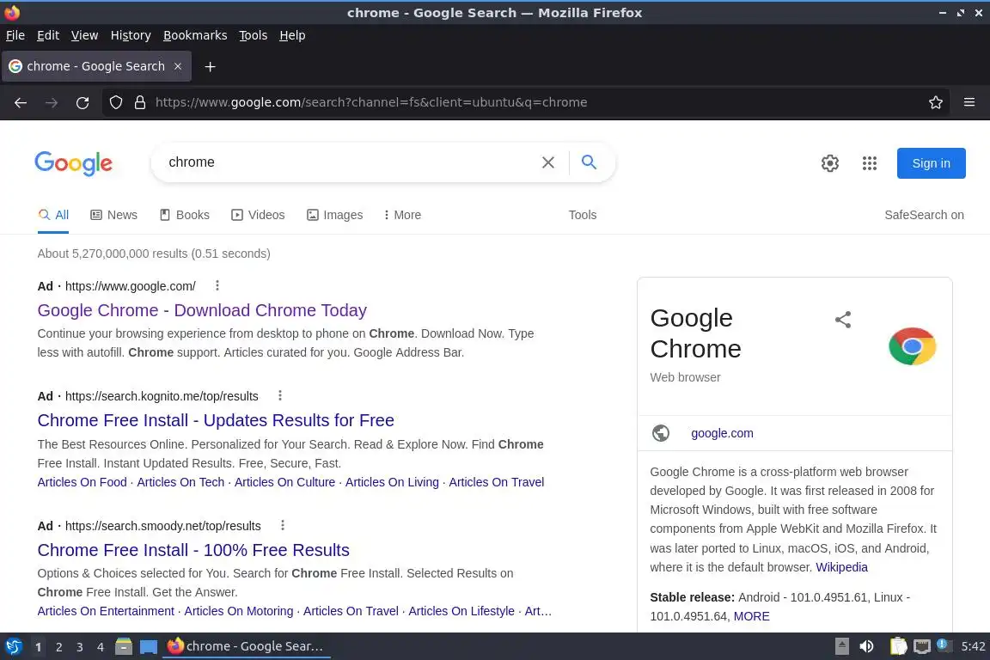Screen dimensions: 990x660
Task: Click the update notifier tray icon
Action: [943, 645]
